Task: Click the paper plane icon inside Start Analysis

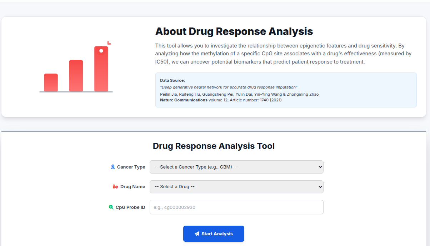Action: tap(196, 234)
